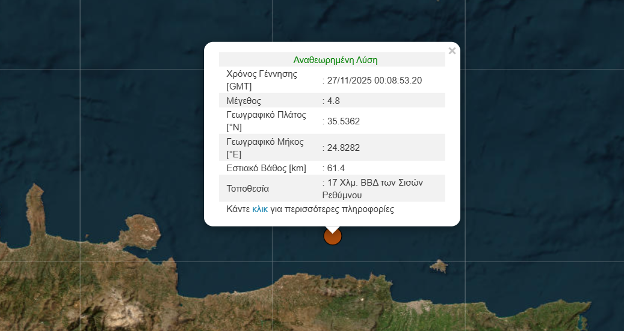Click the location text '17 Χλμ. ΒΒΔ των Σισών Ρεθύμνου'
The height and width of the screenshot is (331, 624).
pos(375,189)
